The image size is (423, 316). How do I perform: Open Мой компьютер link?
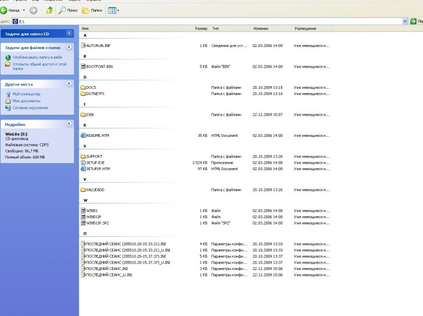pyautogui.click(x=26, y=94)
